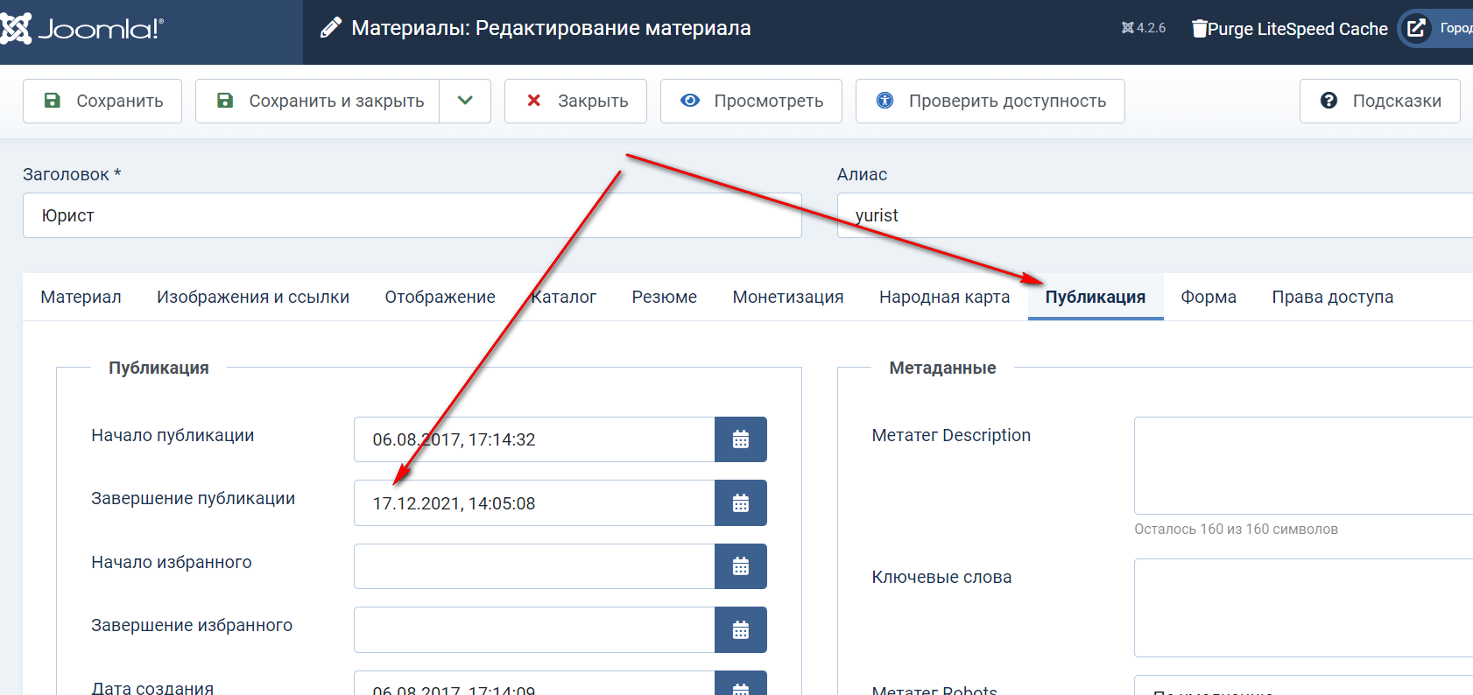
Task: Click the Просмотреть preview button
Action: pos(751,101)
